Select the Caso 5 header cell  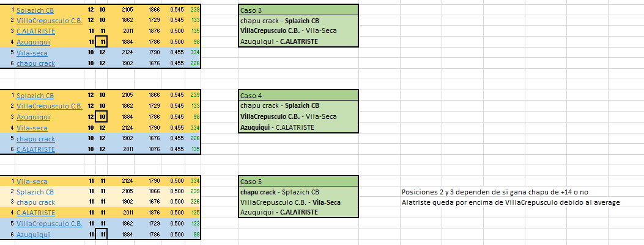click(298, 182)
